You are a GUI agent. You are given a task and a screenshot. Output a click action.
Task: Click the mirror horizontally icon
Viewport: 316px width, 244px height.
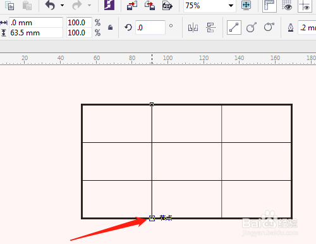point(193,28)
